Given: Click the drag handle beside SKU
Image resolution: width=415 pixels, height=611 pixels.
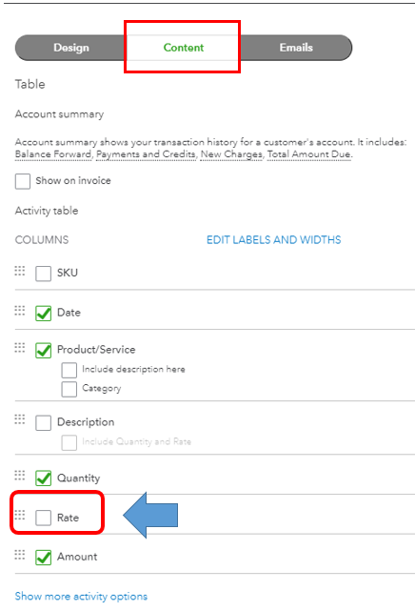Looking at the screenshot, I should pyautogui.click(x=19, y=271).
